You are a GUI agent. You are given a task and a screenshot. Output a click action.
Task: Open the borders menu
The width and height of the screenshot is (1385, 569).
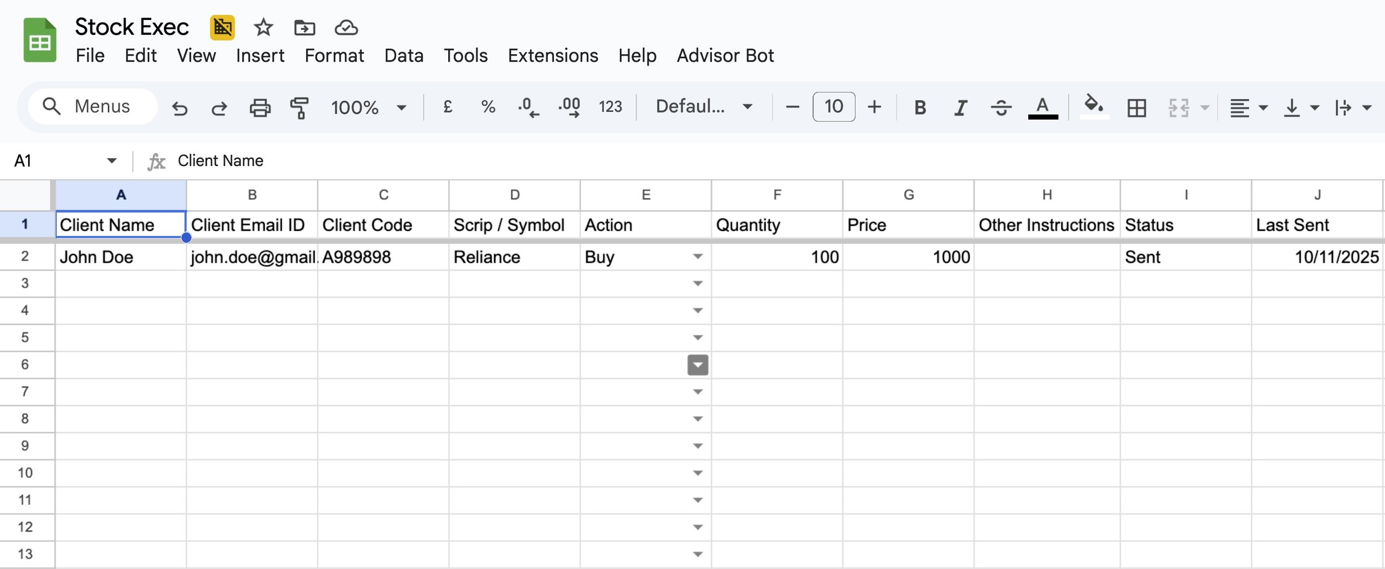pos(1136,107)
